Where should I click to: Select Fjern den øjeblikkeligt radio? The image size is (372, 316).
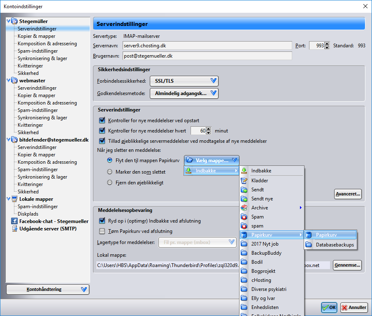(109, 182)
